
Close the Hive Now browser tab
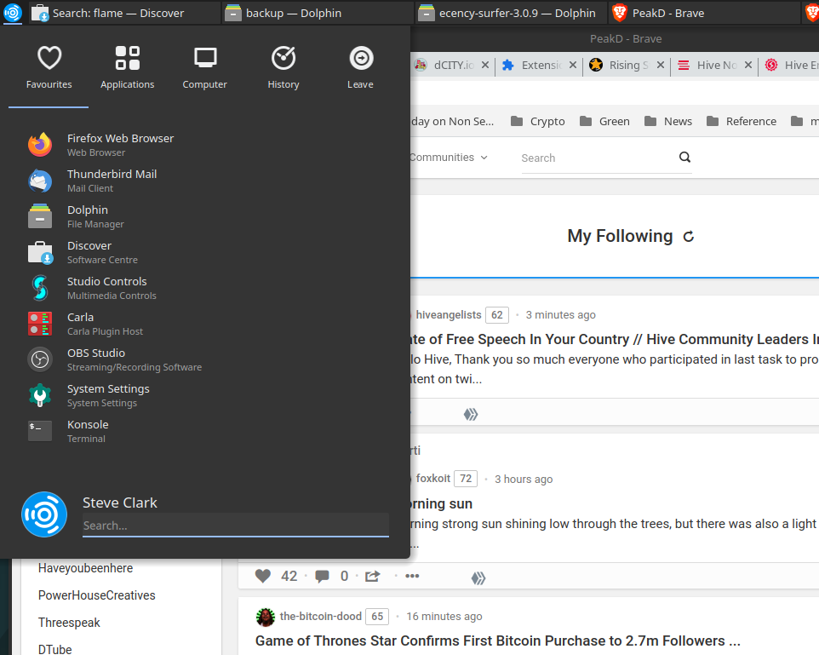click(748, 65)
